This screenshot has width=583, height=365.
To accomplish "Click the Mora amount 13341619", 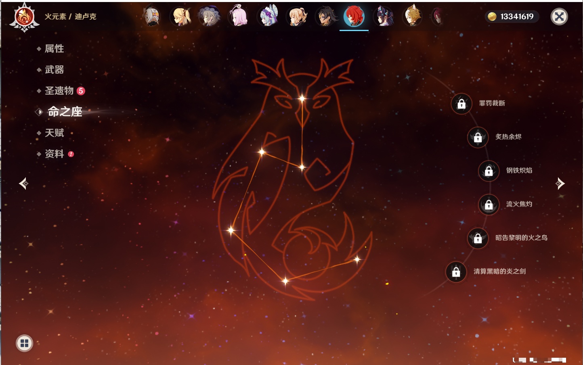I will click(517, 17).
